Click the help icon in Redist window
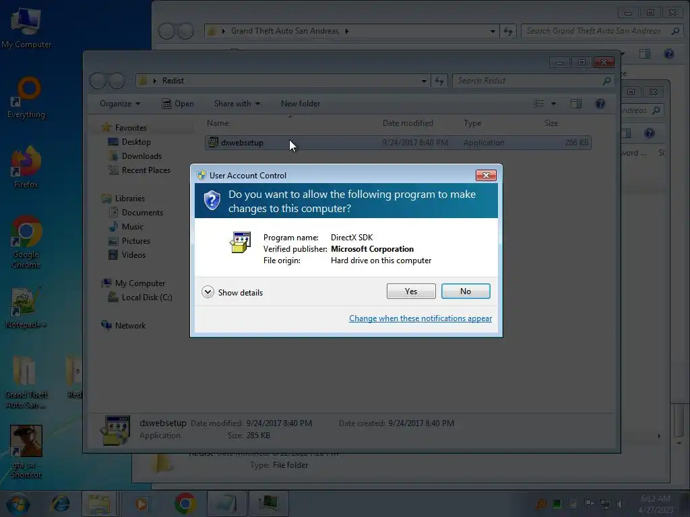The image size is (690, 517). click(x=600, y=104)
